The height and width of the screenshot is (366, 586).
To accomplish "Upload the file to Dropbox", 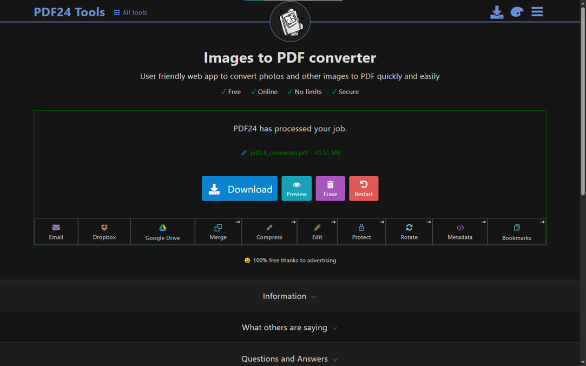I will [104, 232].
